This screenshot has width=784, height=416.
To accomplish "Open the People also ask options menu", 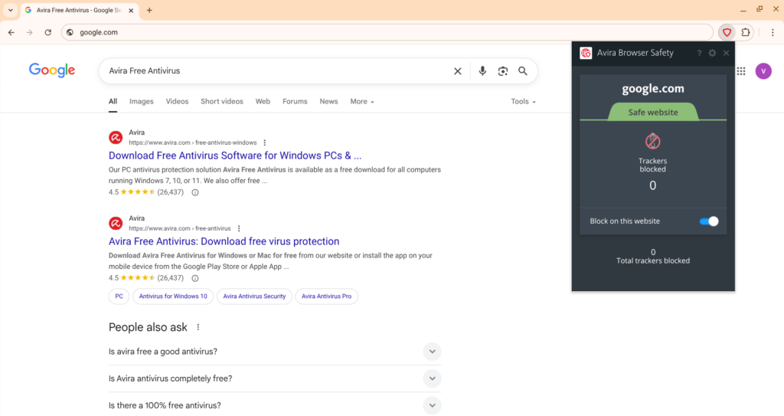I will pyautogui.click(x=198, y=327).
